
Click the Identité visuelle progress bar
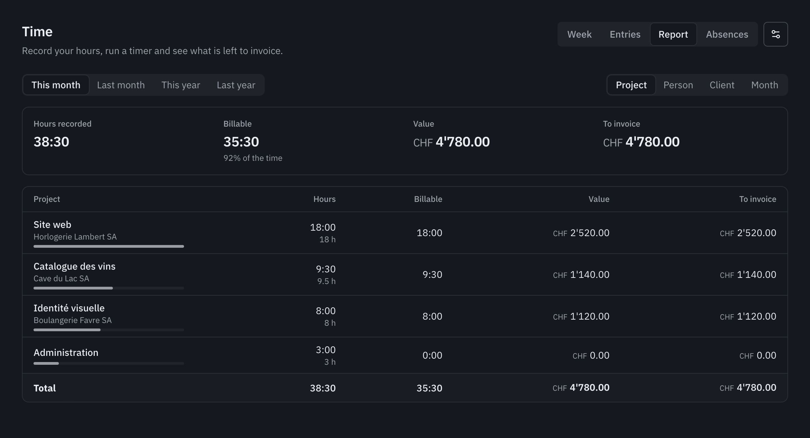[109, 330]
